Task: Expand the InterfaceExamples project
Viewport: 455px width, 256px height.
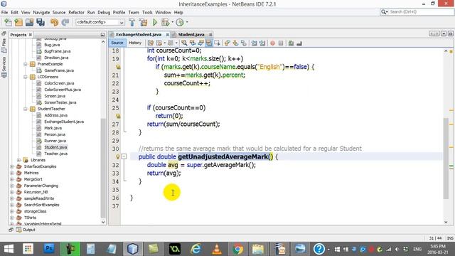Action: coord(12,166)
